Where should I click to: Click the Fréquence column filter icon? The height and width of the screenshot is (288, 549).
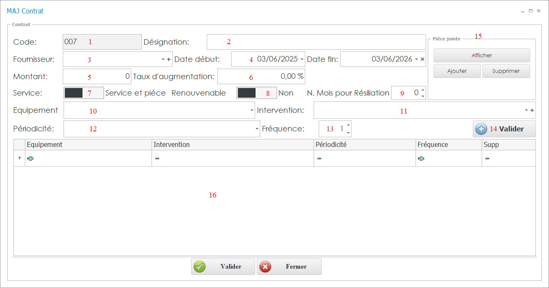[x=421, y=158]
